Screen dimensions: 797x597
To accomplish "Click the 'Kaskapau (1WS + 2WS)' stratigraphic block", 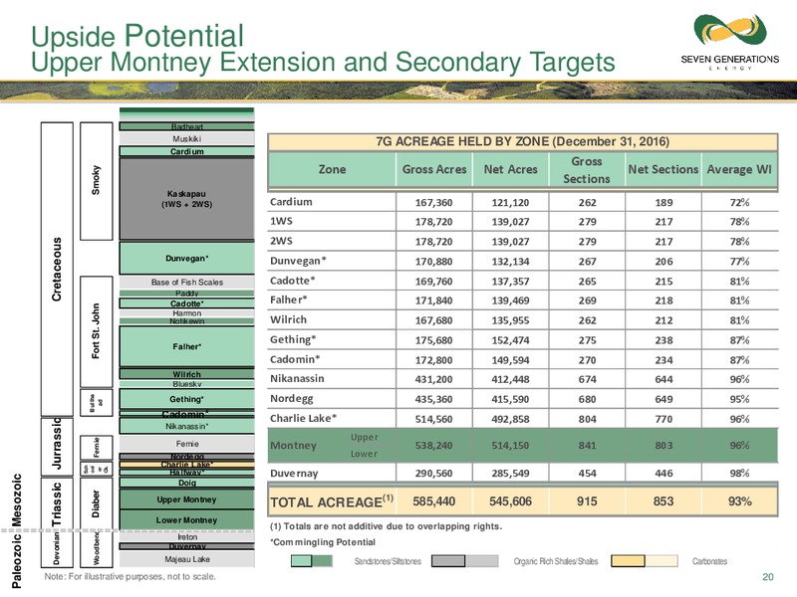I will tap(186, 198).
